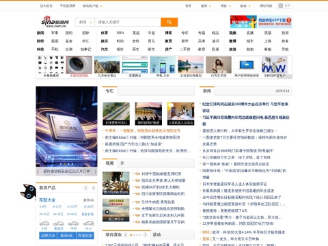Open the 专栏 bridge sunset thumbnail
This screenshot has width=328, height=246.
tap(148, 113)
